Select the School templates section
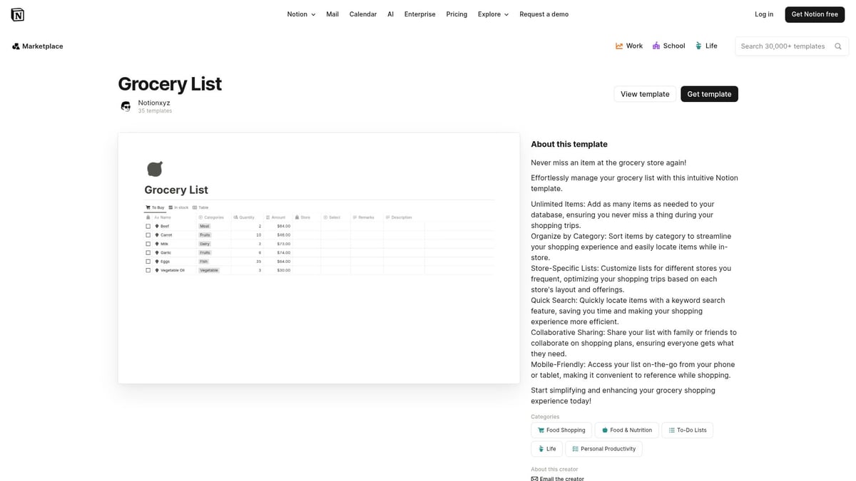This screenshot has width=856, height=481. pyautogui.click(x=668, y=46)
